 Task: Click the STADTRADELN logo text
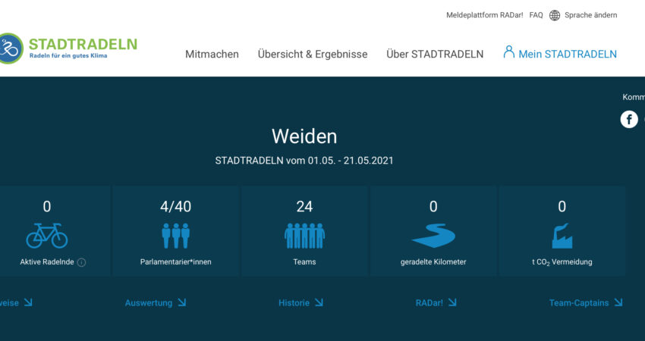click(x=83, y=44)
